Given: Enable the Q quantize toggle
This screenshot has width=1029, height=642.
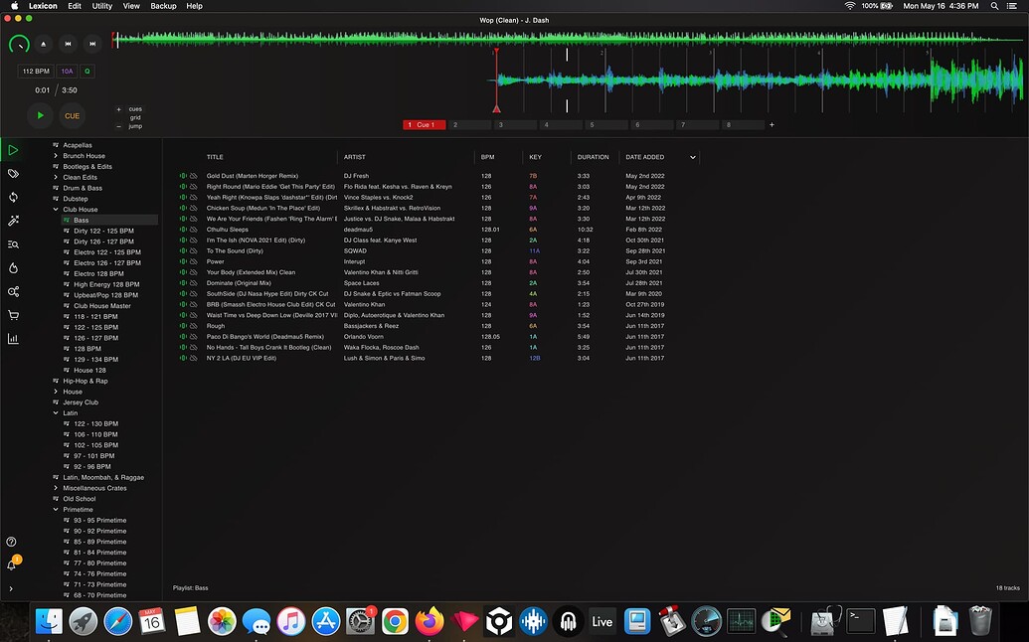Looking at the screenshot, I should coord(87,71).
